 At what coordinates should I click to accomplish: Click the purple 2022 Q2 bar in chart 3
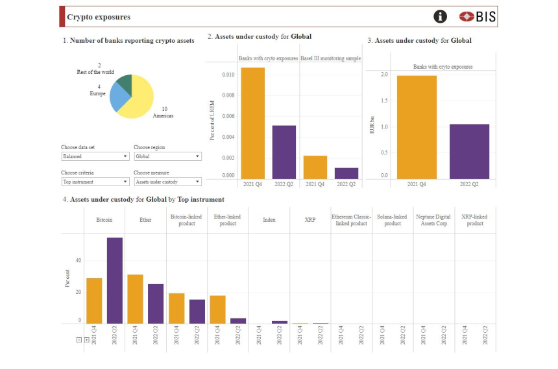(469, 151)
